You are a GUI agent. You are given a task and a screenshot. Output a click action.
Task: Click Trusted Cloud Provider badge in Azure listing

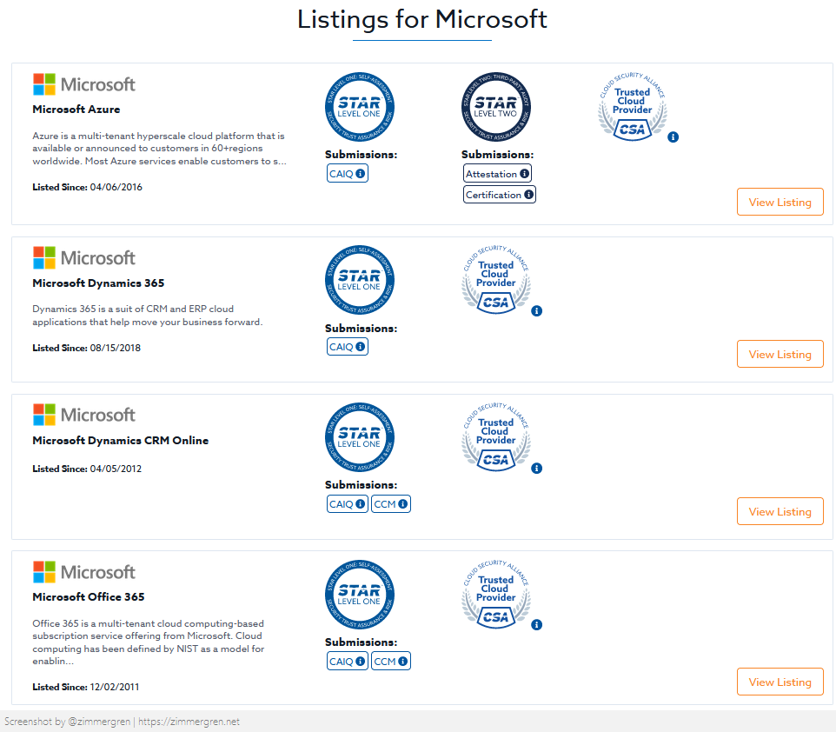[633, 106]
